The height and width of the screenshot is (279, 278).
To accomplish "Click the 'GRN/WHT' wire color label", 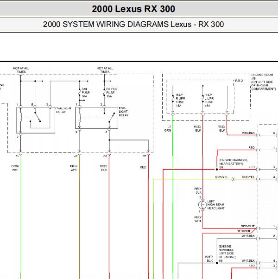I will (15, 168).
